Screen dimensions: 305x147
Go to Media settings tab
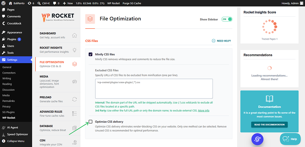coord(58,82)
